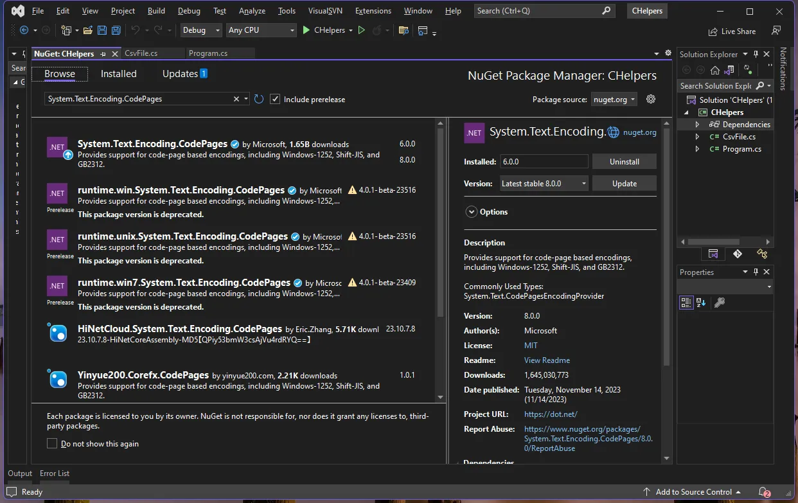Image resolution: width=798 pixels, height=503 pixels.
Task: Save the current file with the floppy icon
Action: click(102, 30)
